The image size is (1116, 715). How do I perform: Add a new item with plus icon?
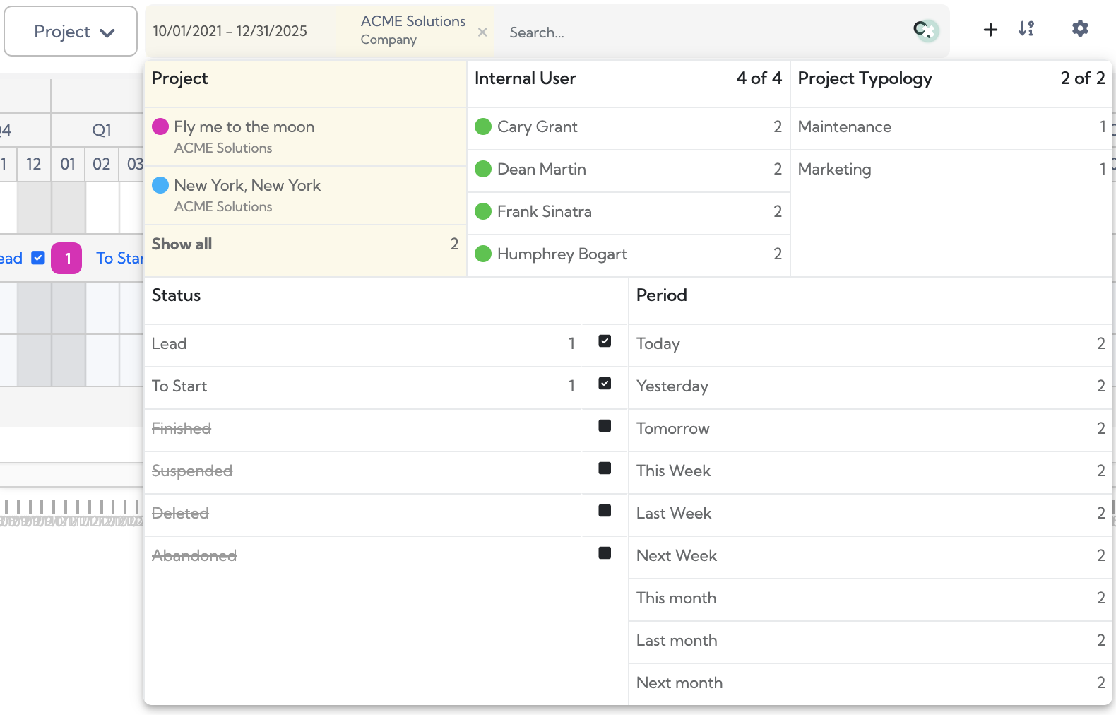(x=990, y=29)
